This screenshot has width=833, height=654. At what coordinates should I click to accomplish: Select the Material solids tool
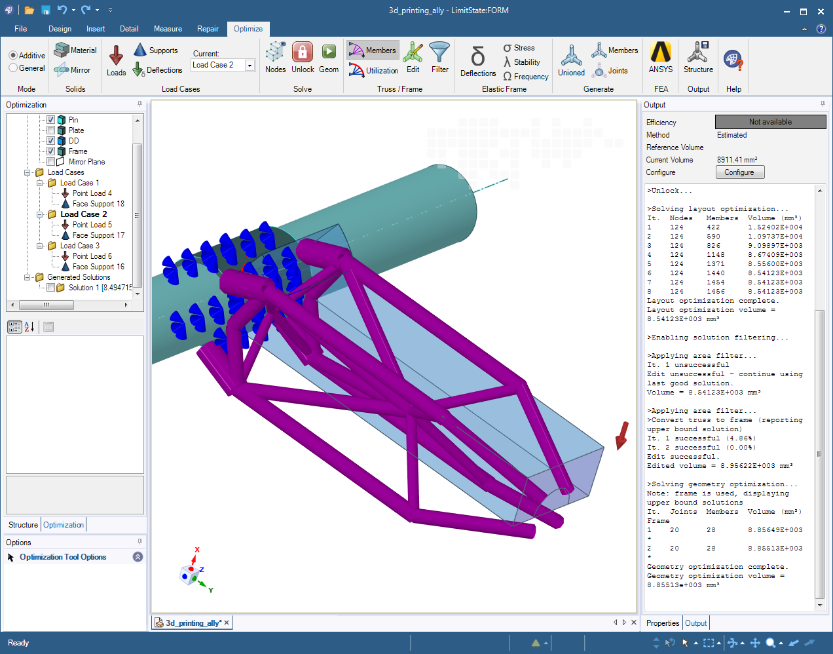click(75, 50)
